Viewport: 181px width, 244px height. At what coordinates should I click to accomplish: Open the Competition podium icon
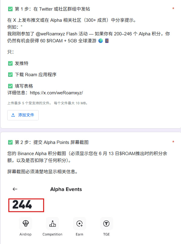(x=53, y=224)
